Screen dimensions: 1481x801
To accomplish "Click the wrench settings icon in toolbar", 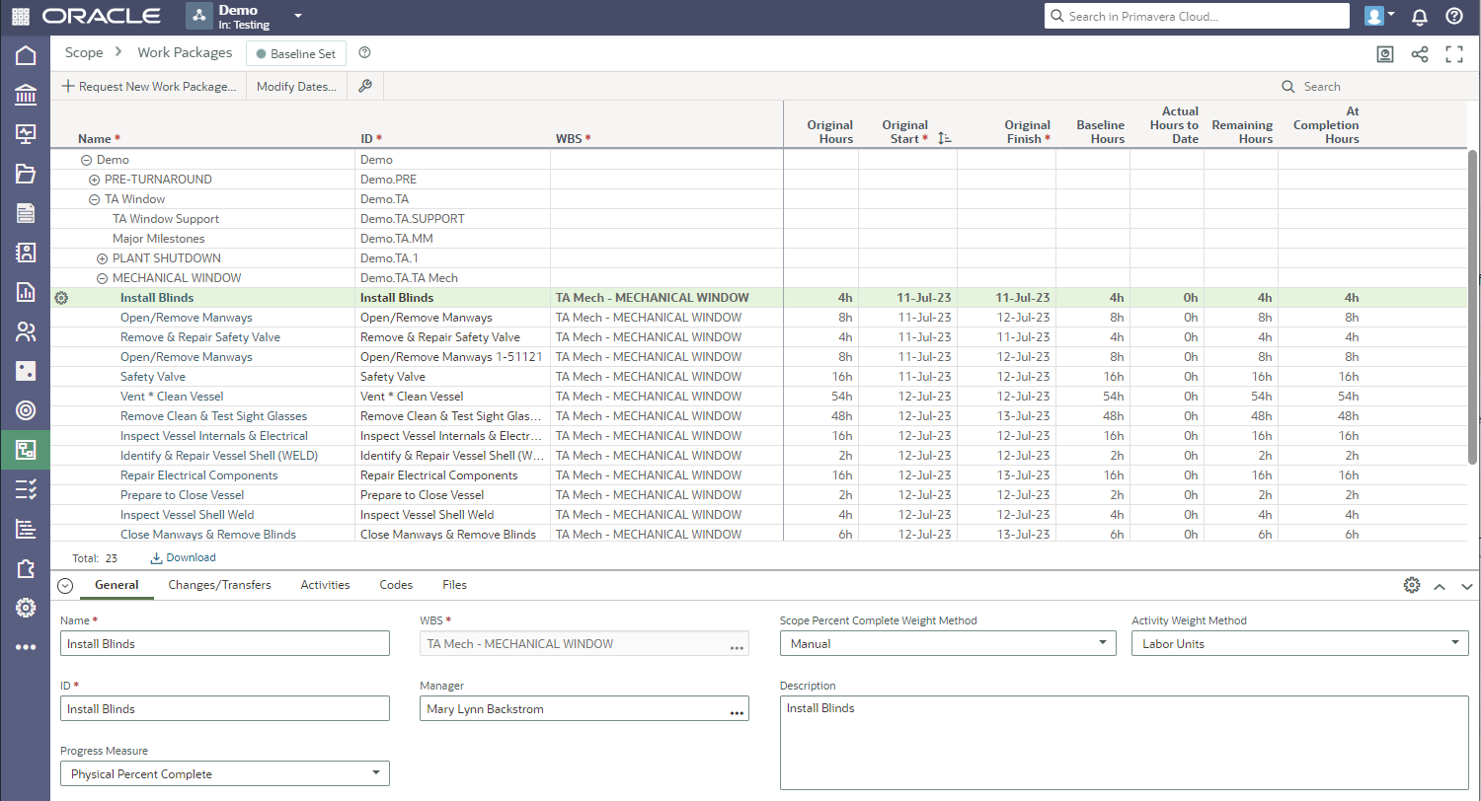I will (365, 87).
